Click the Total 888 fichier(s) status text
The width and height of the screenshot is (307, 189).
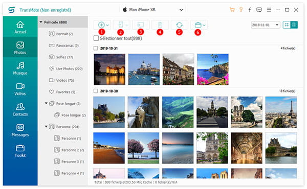tap(136, 182)
